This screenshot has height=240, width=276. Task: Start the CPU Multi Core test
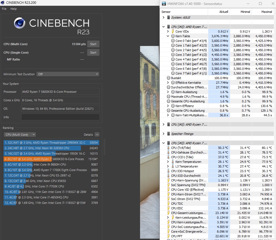point(93,44)
